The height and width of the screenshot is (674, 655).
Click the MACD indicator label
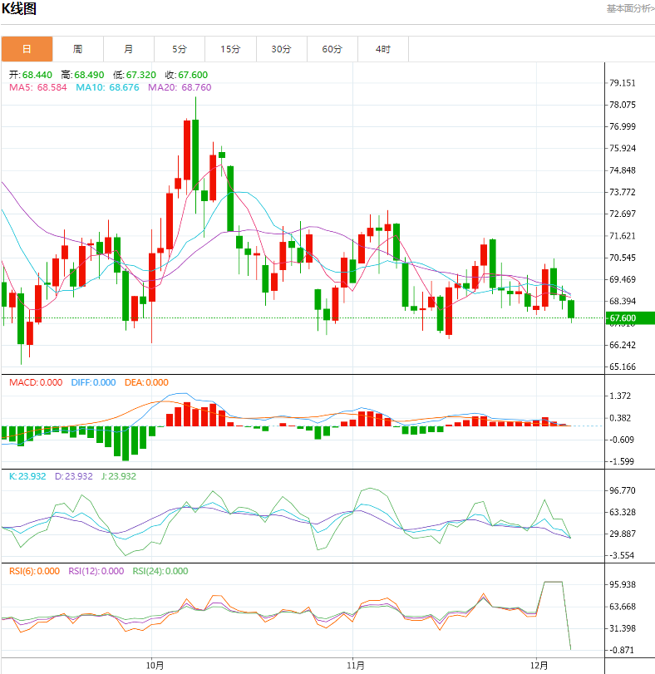point(36,382)
